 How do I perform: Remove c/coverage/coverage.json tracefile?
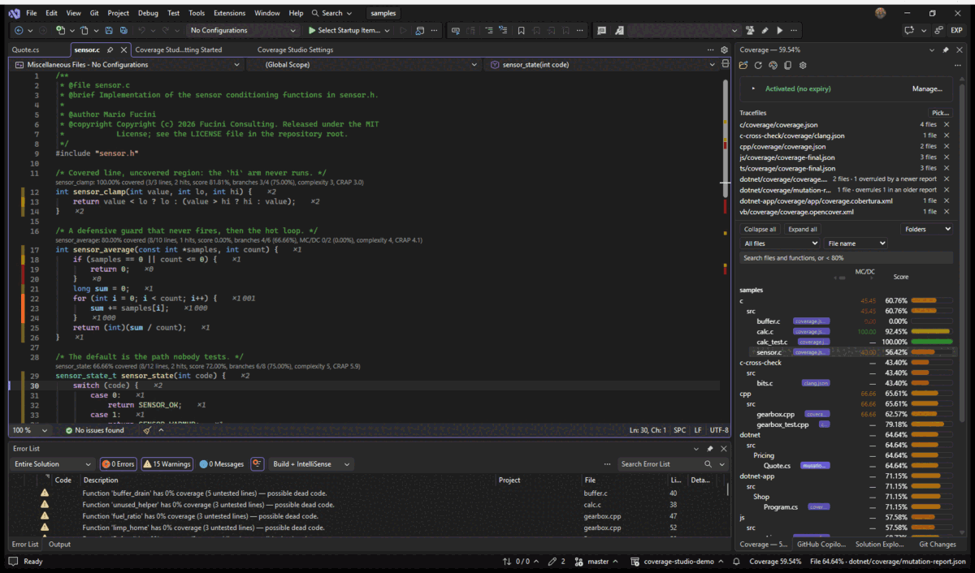pos(947,125)
